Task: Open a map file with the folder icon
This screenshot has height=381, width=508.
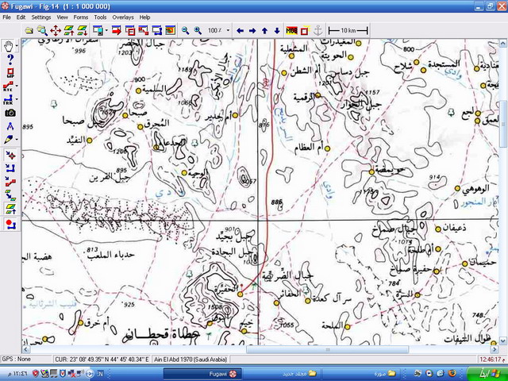Action: tap(29, 31)
